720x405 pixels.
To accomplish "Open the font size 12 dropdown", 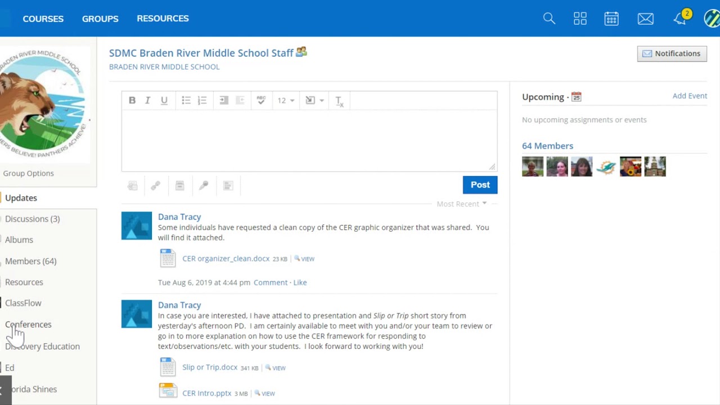I will tap(286, 100).
